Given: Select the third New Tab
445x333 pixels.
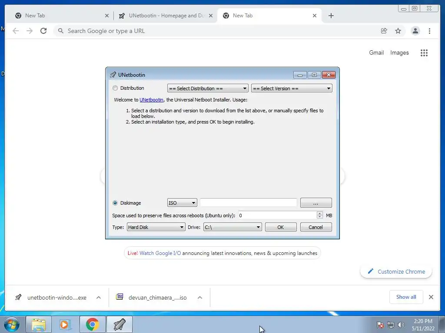Looking at the screenshot, I should pos(269,16).
